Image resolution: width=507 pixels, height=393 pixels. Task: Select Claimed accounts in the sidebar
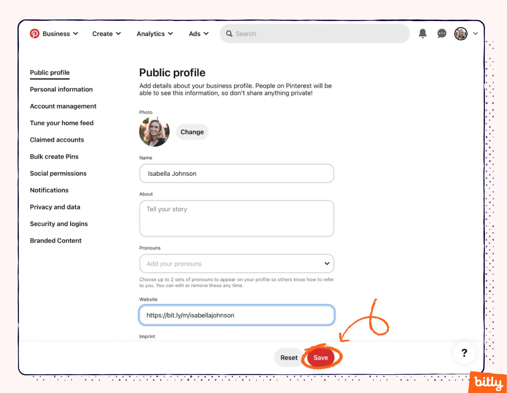pyautogui.click(x=57, y=140)
